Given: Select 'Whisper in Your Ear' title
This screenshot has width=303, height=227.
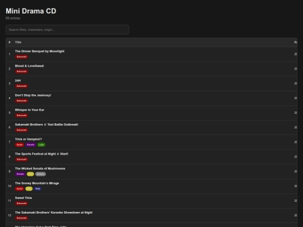Looking at the screenshot, I should [30, 110].
